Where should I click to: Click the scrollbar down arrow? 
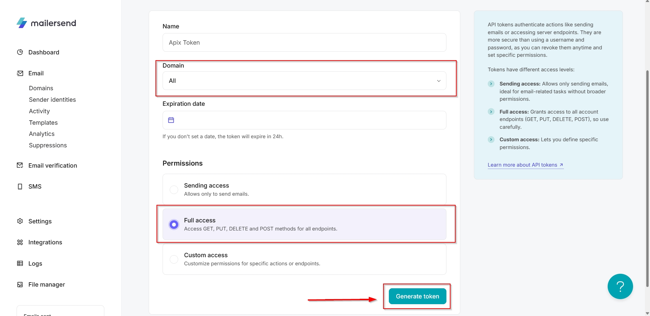tap(647, 313)
